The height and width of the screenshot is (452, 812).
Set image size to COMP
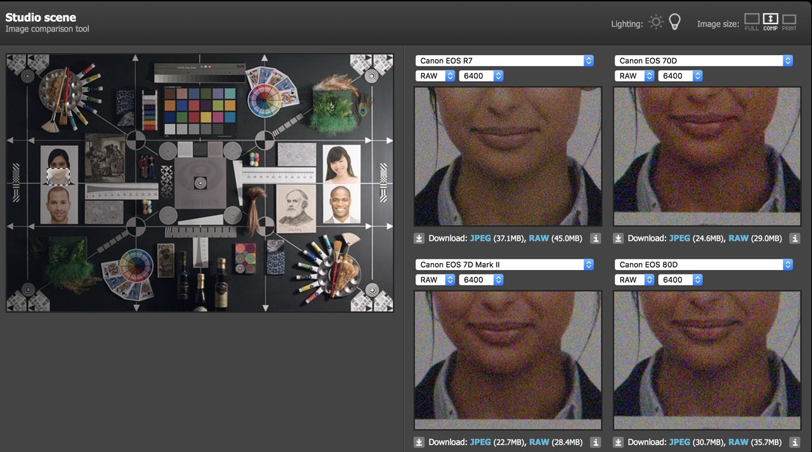(x=770, y=22)
